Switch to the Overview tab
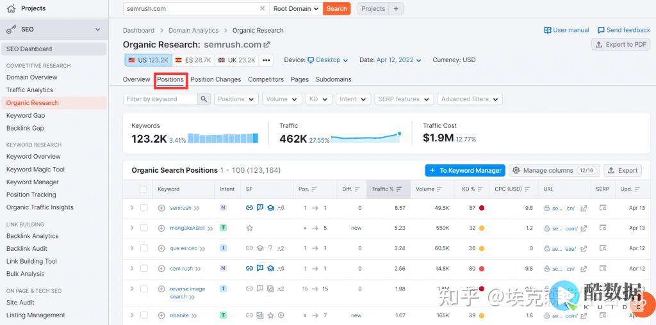 click(x=136, y=79)
